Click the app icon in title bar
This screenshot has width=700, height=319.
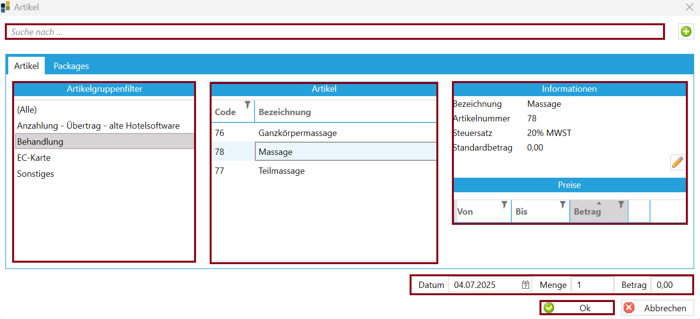coord(5,7)
